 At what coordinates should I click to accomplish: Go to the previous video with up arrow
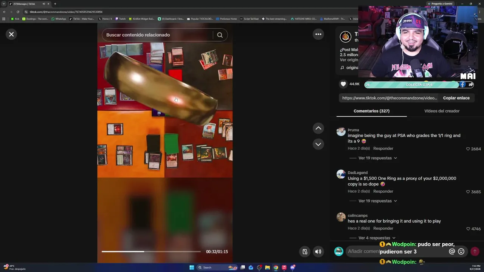click(318, 128)
